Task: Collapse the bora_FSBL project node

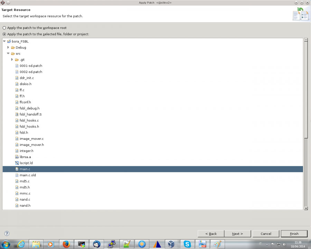Action: [4, 41]
